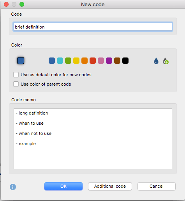Choose the yellow color swatch
This screenshot has height=201, width=185.
[76, 61]
